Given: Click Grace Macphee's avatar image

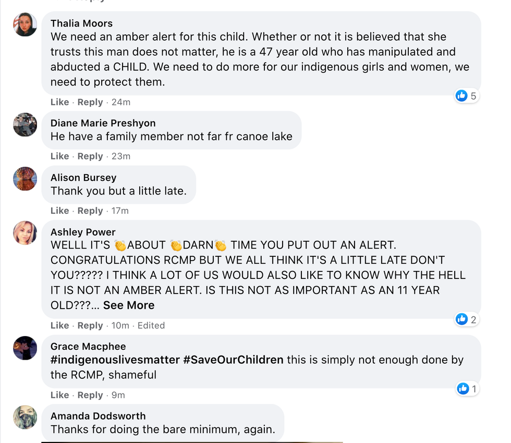Looking at the screenshot, I should [25, 348].
